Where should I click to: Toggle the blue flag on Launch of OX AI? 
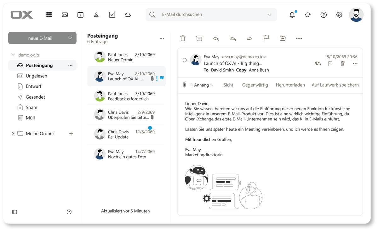coord(162,78)
